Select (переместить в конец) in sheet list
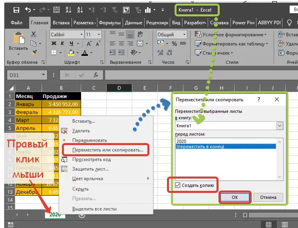 pos(226,146)
